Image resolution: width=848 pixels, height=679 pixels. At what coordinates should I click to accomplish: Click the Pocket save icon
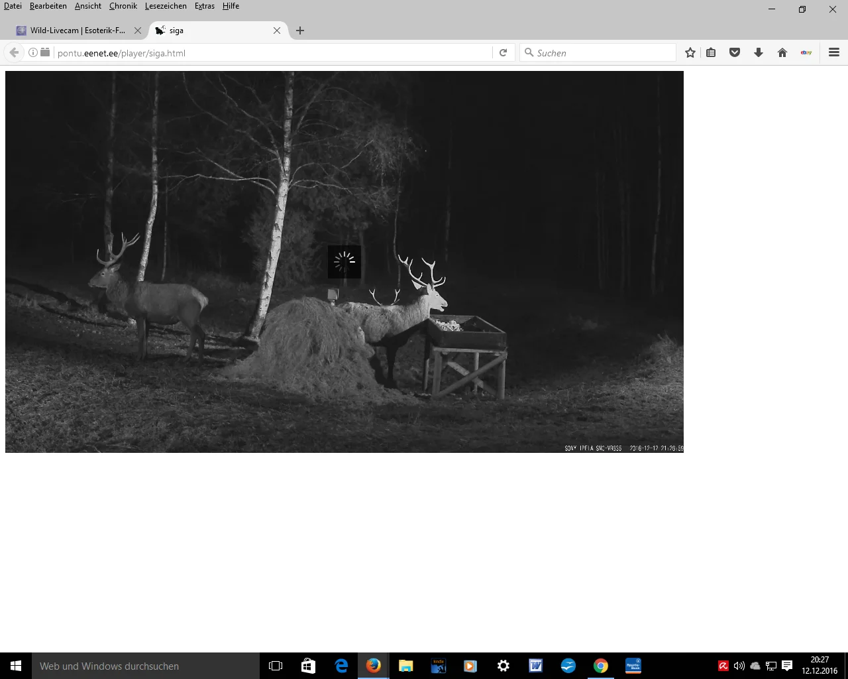coord(735,53)
